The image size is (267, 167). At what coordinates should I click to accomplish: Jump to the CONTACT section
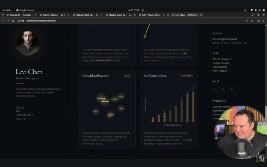(x=21, y=119)
